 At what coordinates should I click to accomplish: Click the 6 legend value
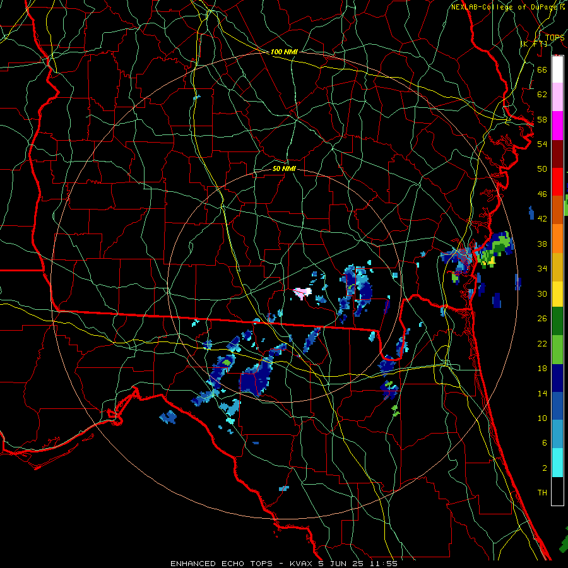point(544,443)
